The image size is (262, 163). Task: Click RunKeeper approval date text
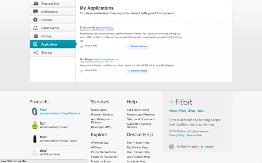(97, 62)
